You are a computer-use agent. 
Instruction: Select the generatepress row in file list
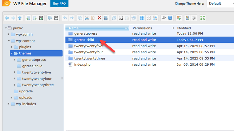coord(150,33)
